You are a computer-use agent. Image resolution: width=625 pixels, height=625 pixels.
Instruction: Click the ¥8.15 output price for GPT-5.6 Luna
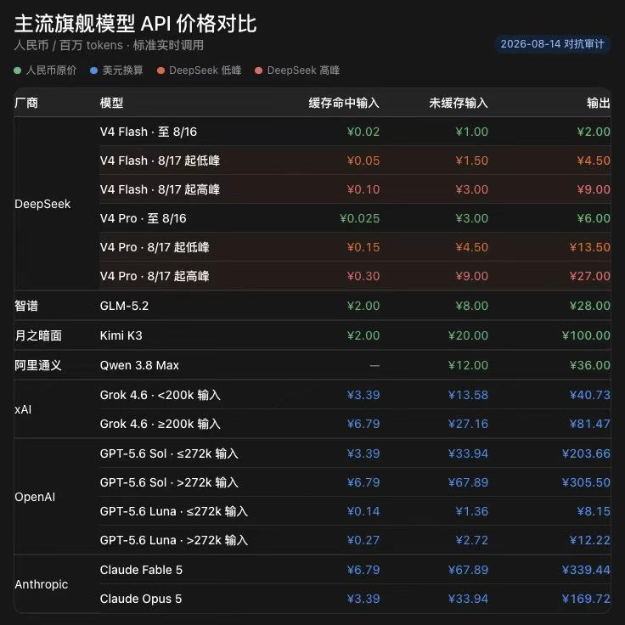click(x=594, y=511)
